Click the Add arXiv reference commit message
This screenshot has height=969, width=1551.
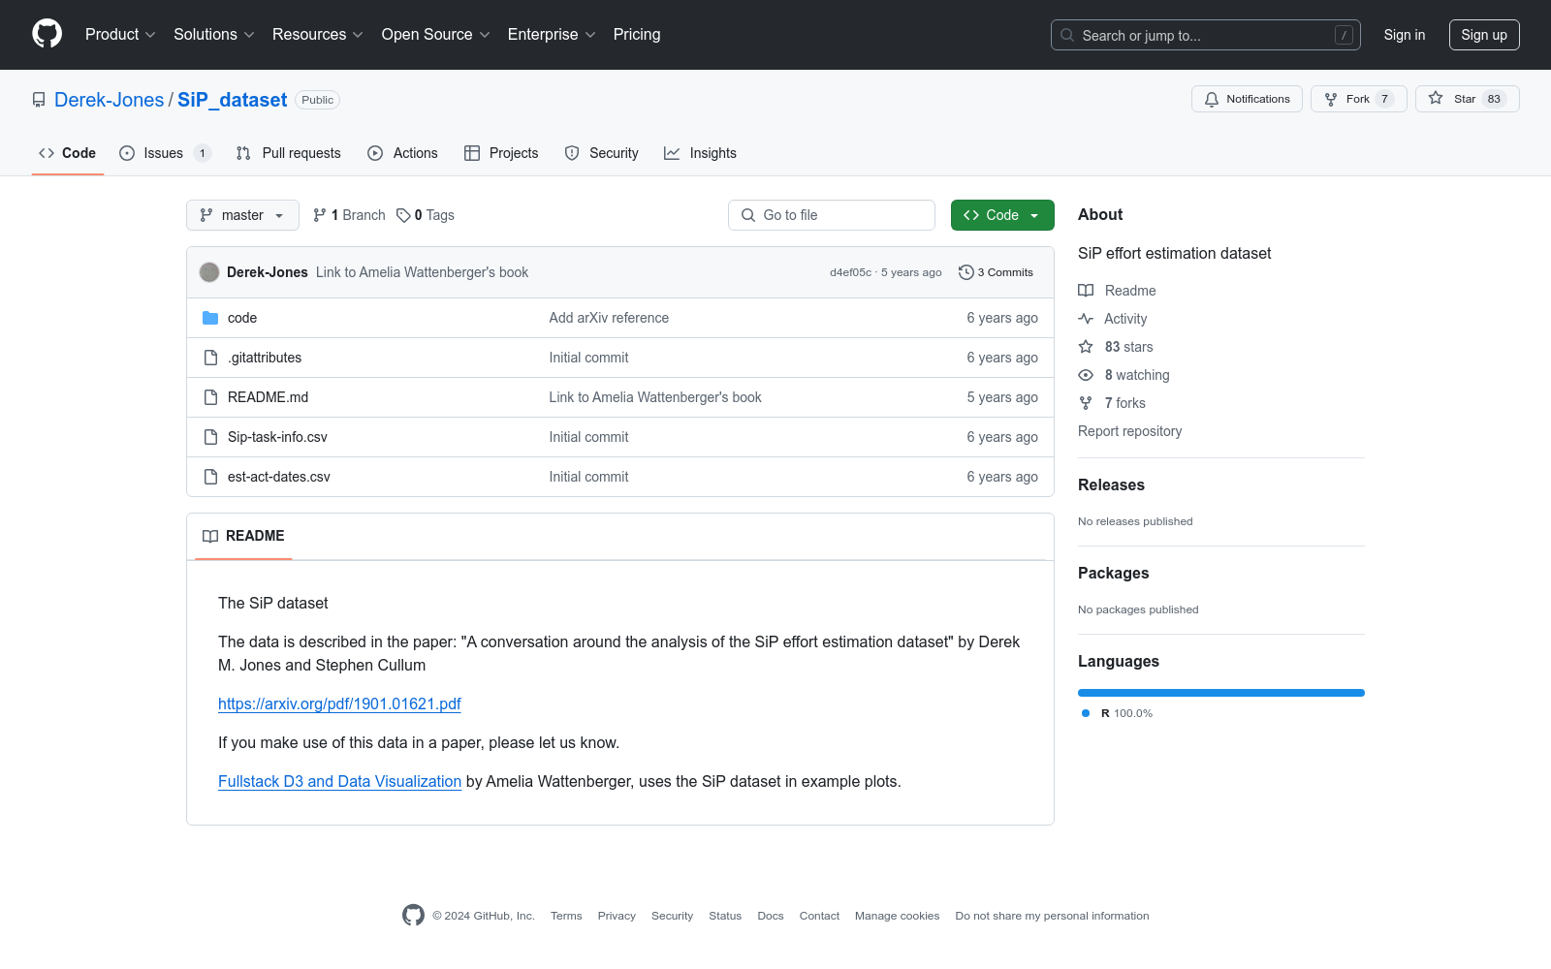(x=609, y=318)
